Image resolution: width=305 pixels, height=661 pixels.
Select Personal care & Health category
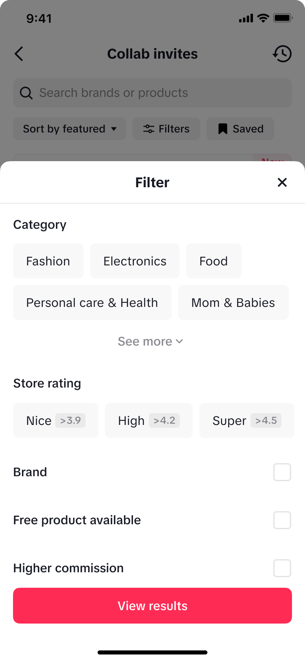coord(92,303)
